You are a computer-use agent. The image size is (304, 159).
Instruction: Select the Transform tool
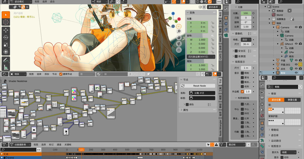tap(6, 52)
